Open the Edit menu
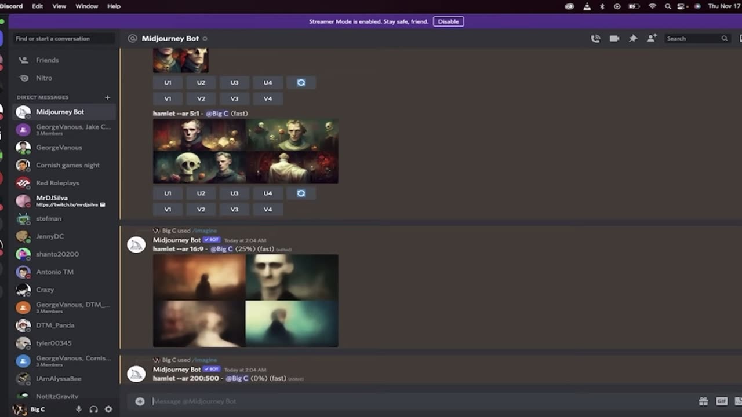This screenshot has height=417, width=742. (38, 6)
